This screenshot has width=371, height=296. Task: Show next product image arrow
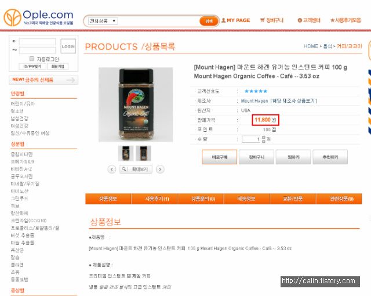tap(160, 169)
